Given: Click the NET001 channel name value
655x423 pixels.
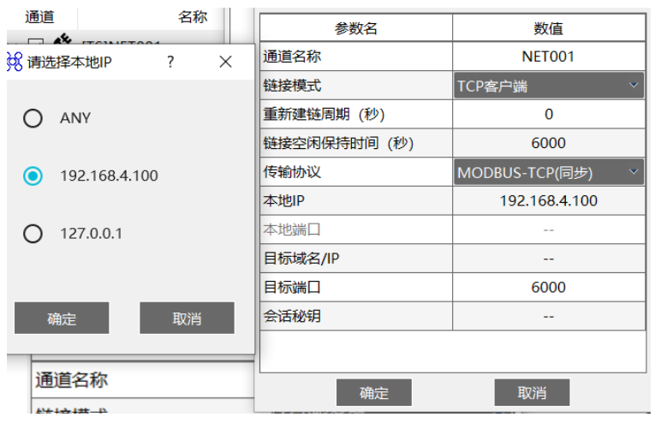Looking at the screenshot, I should tap(549, 57).
